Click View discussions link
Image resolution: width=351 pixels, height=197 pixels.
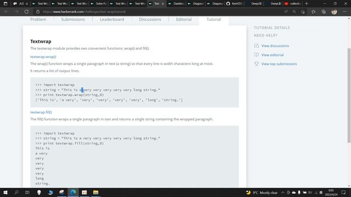(275, 46)
